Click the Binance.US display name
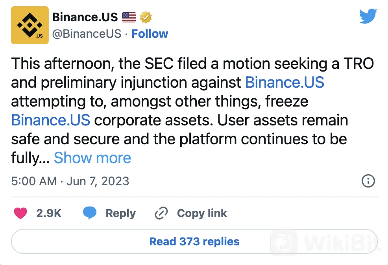The height and width of the screenshot is (265, 388). click(85, 17)
